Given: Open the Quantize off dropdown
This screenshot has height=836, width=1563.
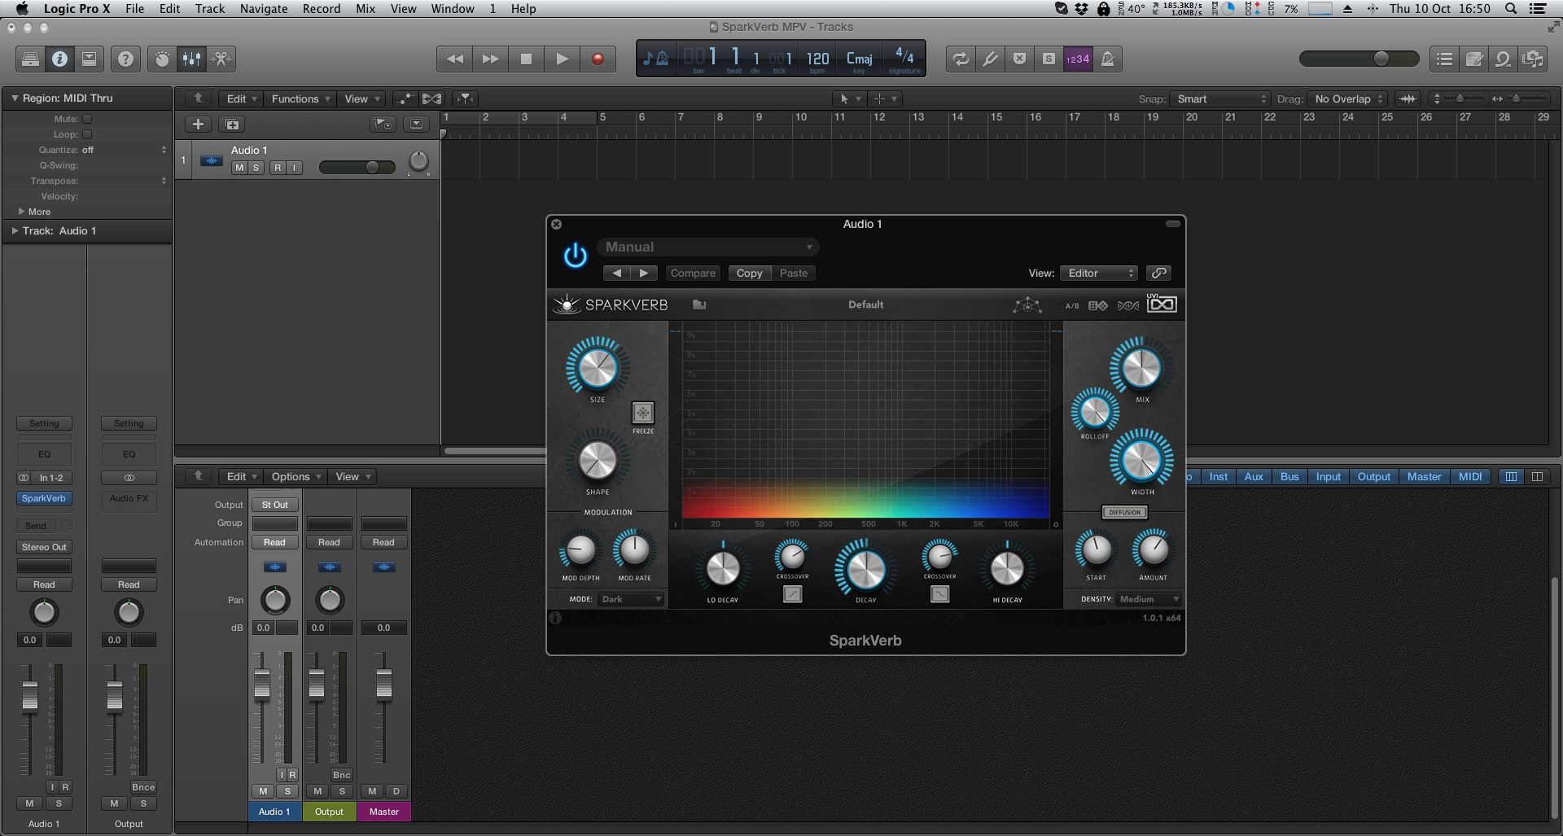Looking at the screenshot, I should click(x=124, y=150).
